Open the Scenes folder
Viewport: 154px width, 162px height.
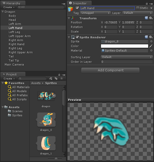tap(15, 111)
